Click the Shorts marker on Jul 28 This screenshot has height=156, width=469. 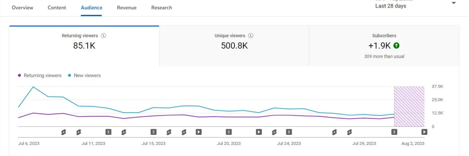point(349,132)
